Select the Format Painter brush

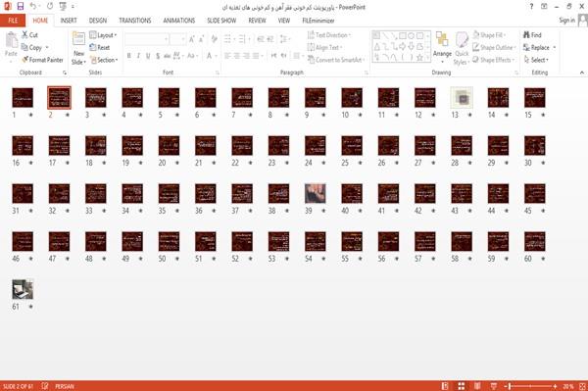25,60
